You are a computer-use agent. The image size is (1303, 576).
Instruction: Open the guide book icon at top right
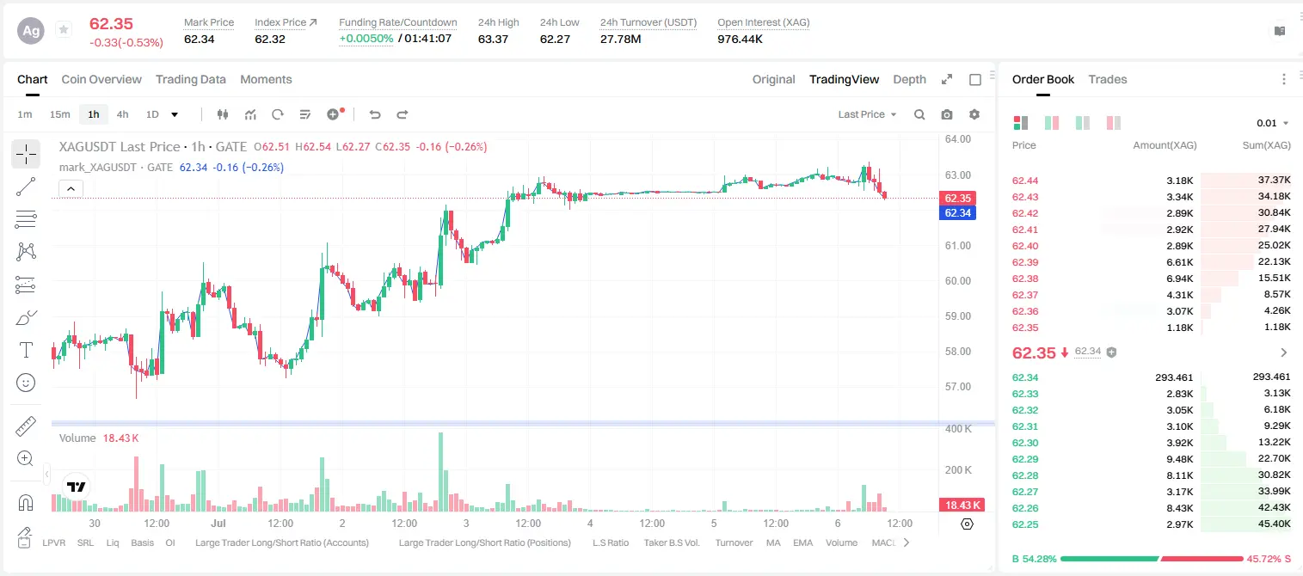pos(1280,31)
